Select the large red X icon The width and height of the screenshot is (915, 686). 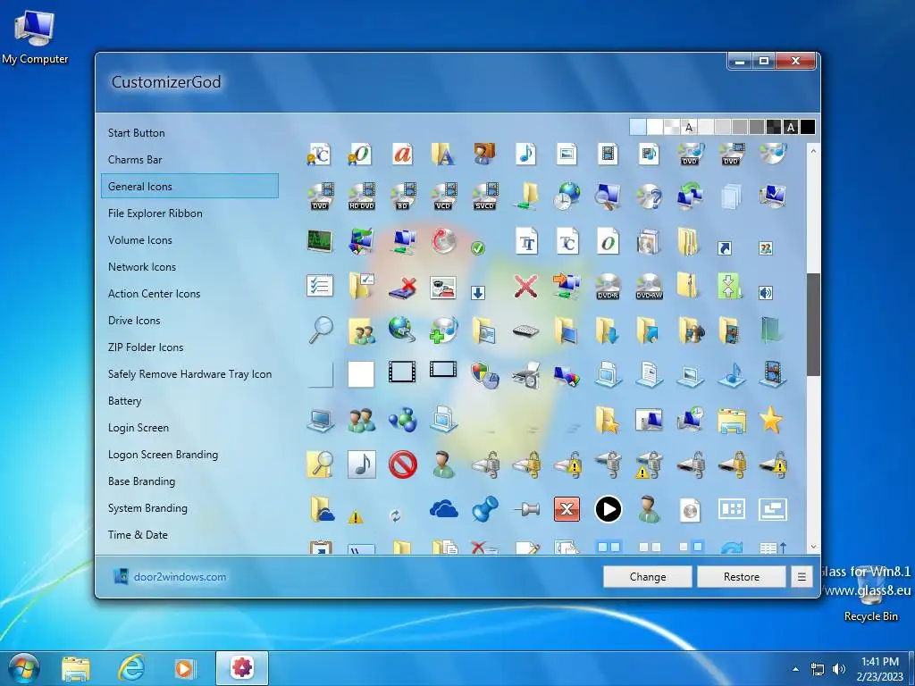[525, 286]
